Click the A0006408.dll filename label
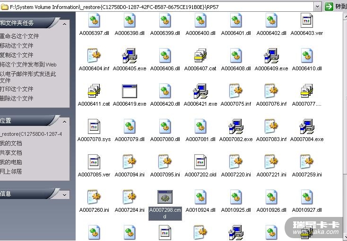 236,68
